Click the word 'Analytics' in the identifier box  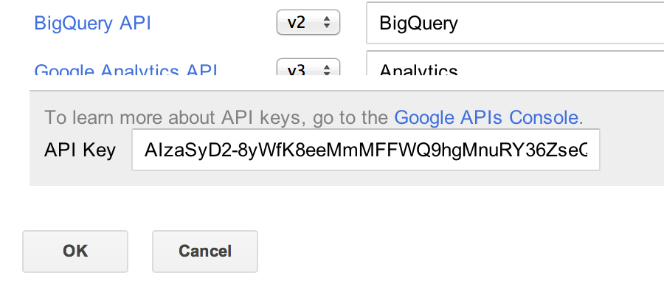pyautogui.click(x=418, y=71)
